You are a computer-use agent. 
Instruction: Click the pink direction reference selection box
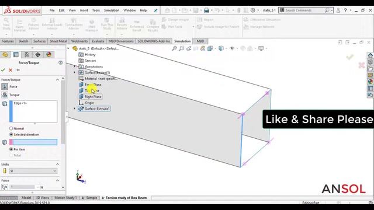pyautogui.click(x=33, y=142)
